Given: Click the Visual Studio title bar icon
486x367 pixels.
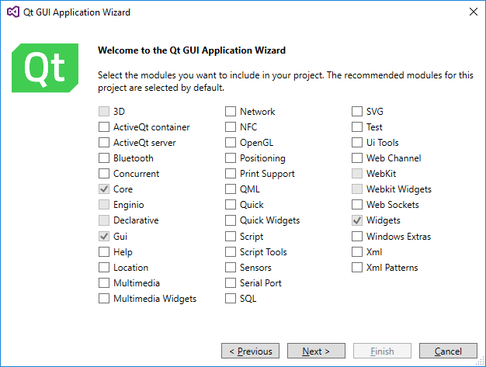Looking at the screenshot, I should click(x=12, y=12).
